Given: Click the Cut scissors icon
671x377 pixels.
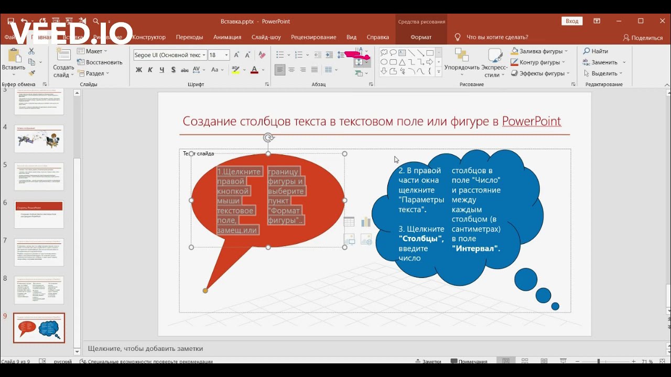Looking at the screenshot, I should pyautogui.click(x=31, y=51).
